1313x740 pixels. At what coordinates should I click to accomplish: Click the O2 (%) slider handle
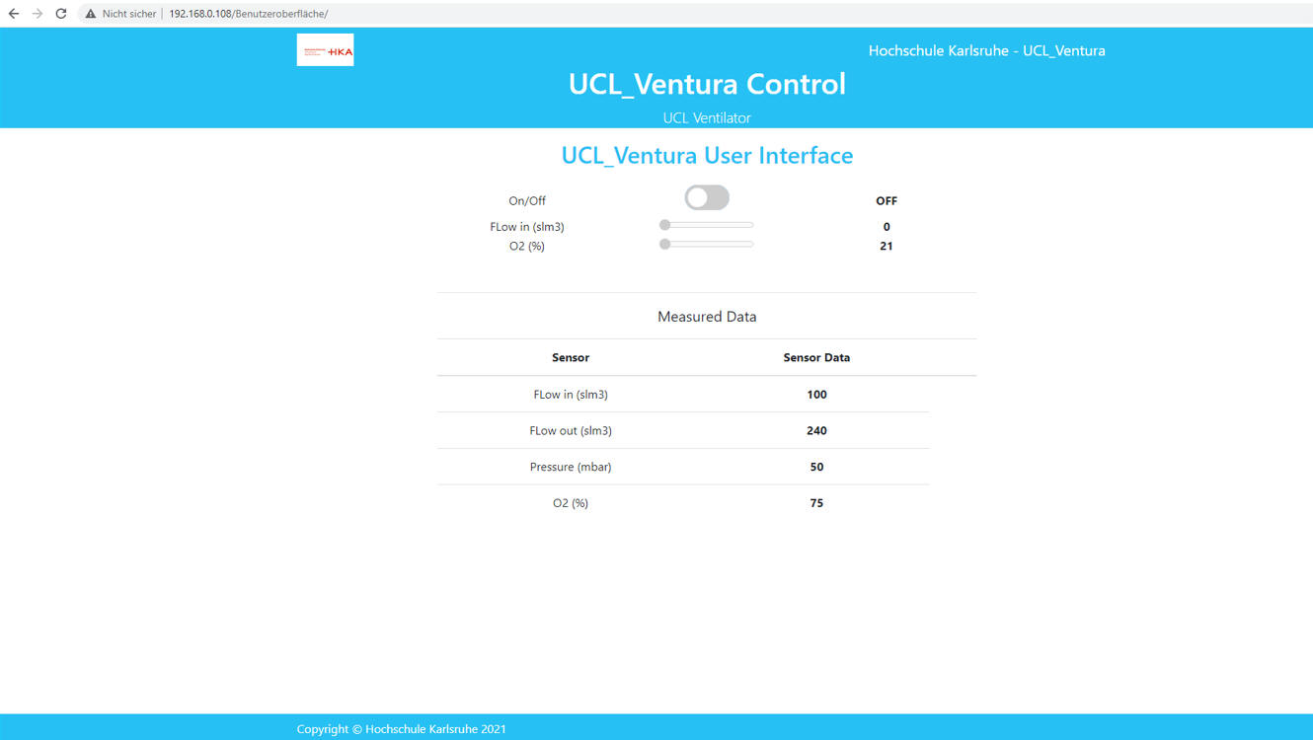click(x=665, y=245)
